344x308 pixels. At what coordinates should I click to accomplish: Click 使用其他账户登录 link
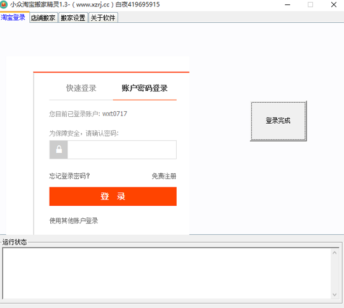(x=74, y=220)
